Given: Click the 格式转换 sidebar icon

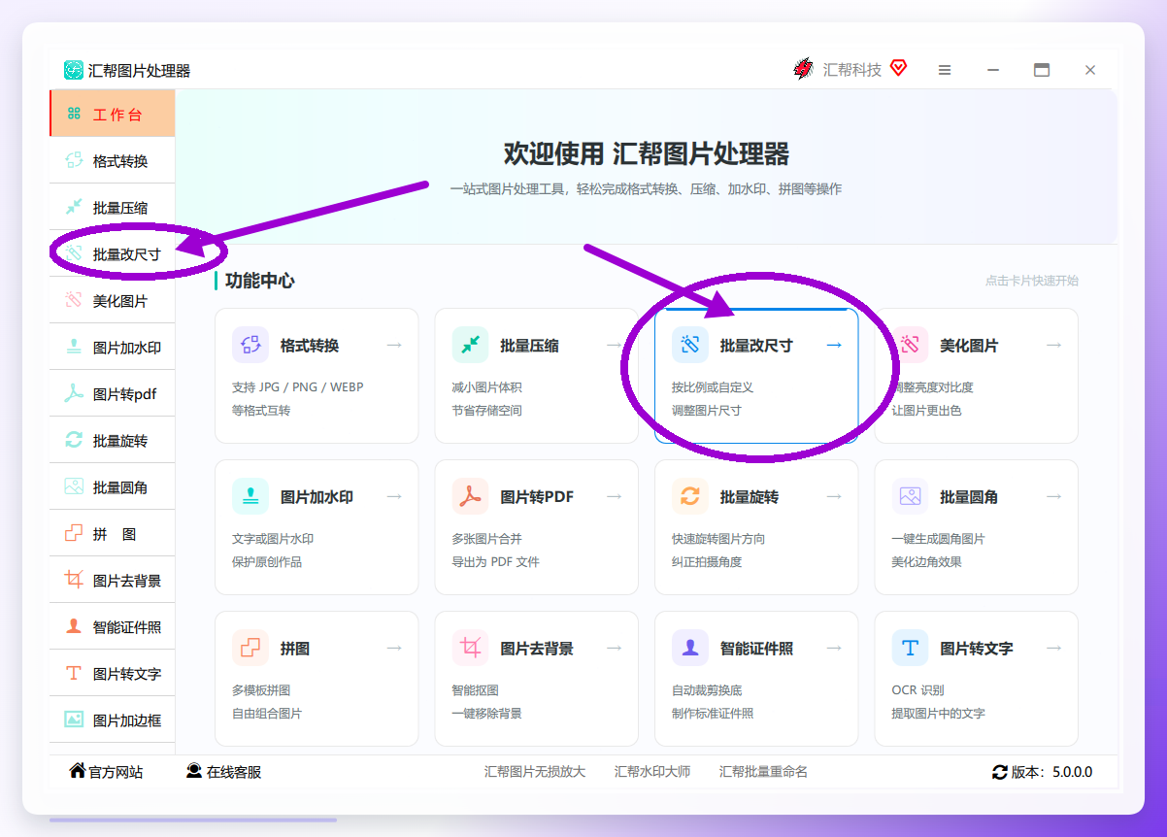Looking at the screenshot, I should (x=74, y=161).
